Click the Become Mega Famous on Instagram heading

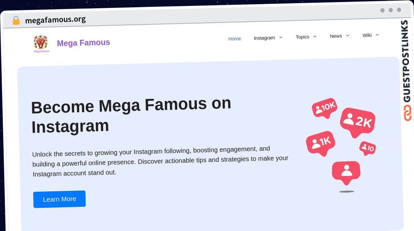pyautogui.click(x=131, y=115)
